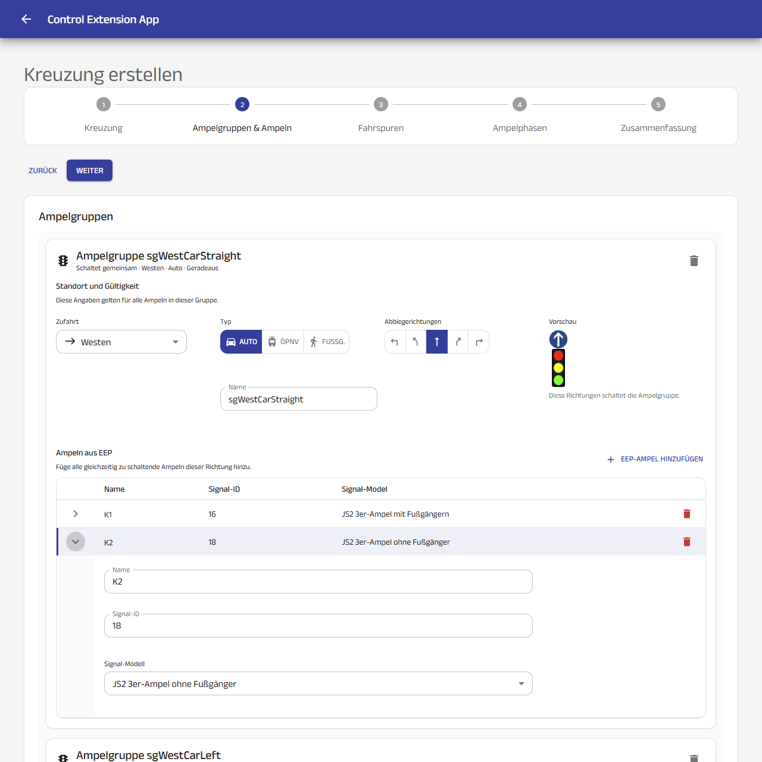Click the WEITER button

(x=90, y=170)
